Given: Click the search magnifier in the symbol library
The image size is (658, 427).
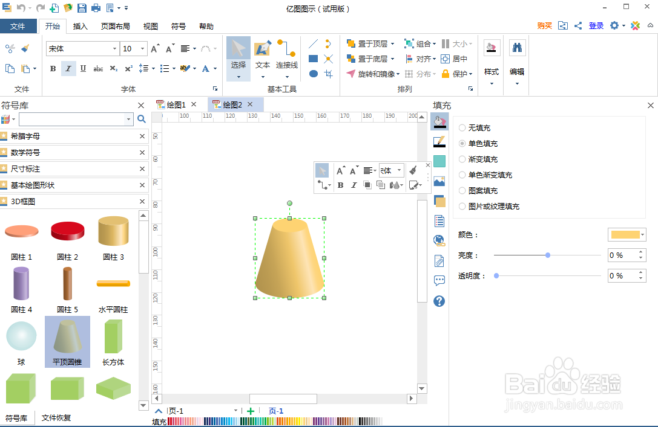Looking at the screenshot, I should click(x=141, y=119).
